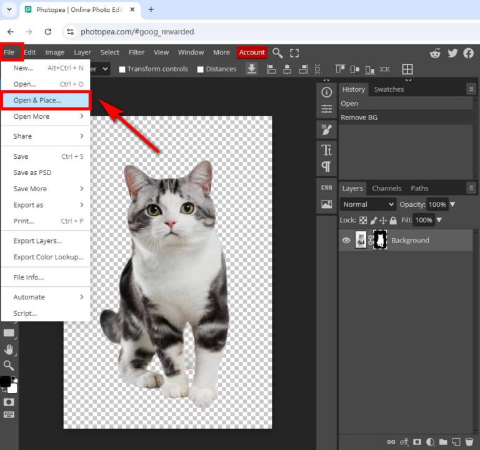The width and height of the screenshot is (480, 450).
Task: Enable the Transform controls checkbox
Action: click(x=122, y=69)
